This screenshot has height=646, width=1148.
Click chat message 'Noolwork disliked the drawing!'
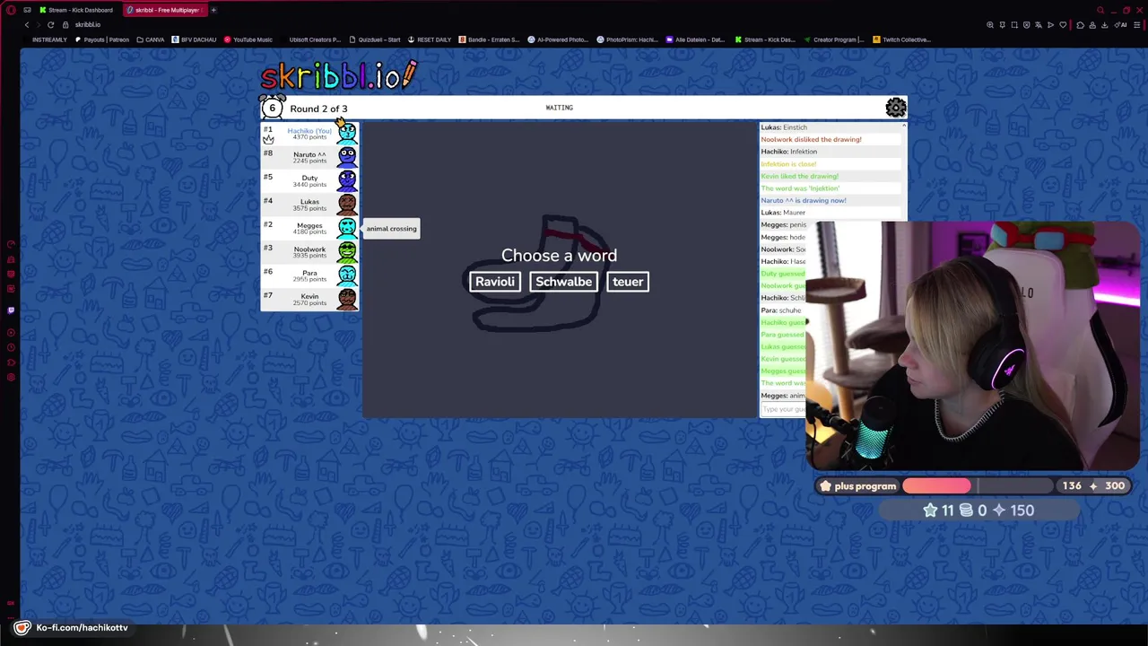click(811, 139)
